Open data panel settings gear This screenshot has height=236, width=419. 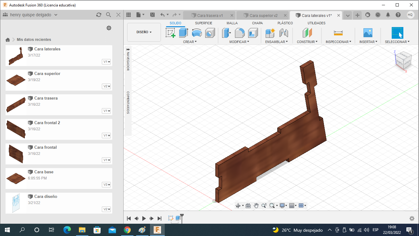[x=109, y=28]
